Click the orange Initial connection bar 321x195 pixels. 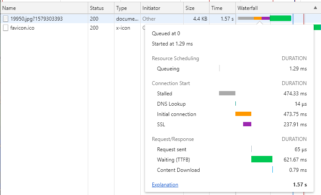click(x=243, y=114)
